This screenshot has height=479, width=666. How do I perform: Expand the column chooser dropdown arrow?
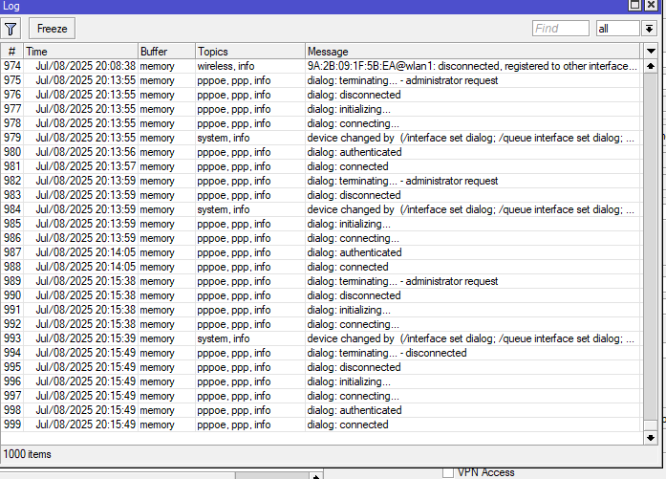pyautogui.click(x=651, y=52)
